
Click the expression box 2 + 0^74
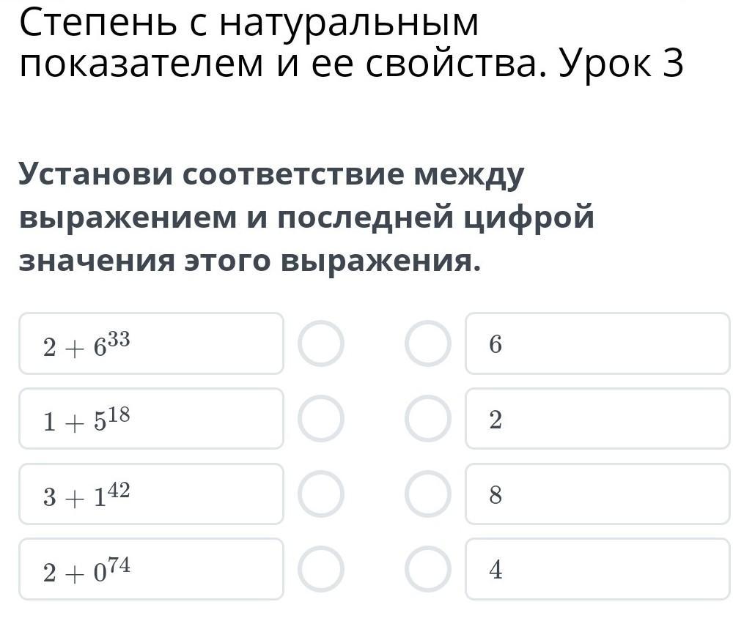point(151,569)
